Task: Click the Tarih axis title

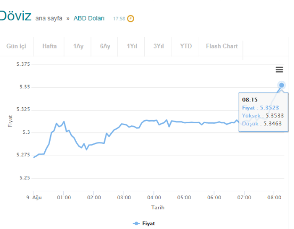Action: pos(158,208)
